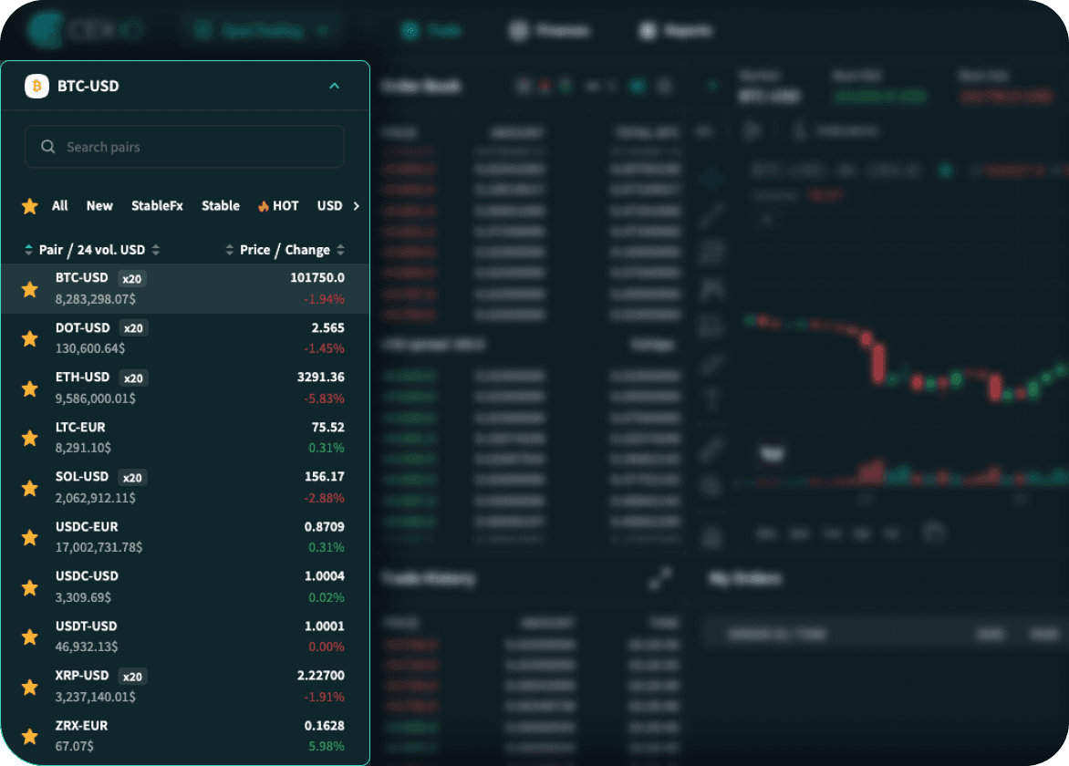Toggle favorite star on SOL-USD

point(30,487)
